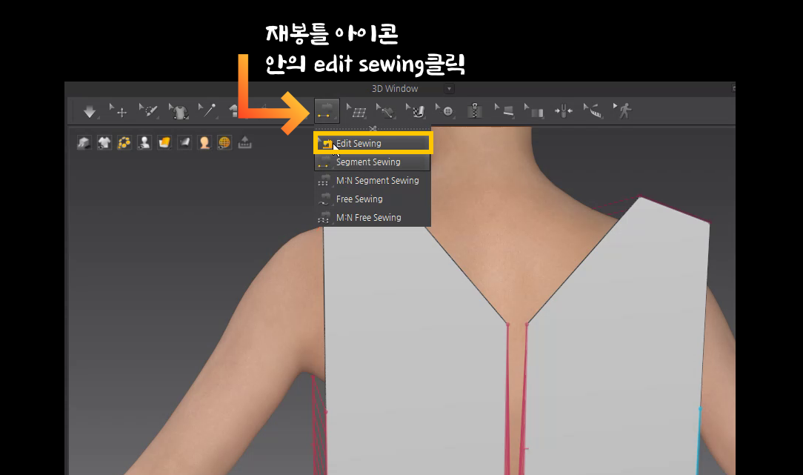The height and width of the screenshot is (475, 803).
Task: Select the Edit Avatar joint tool
Action: click(564, 110)
